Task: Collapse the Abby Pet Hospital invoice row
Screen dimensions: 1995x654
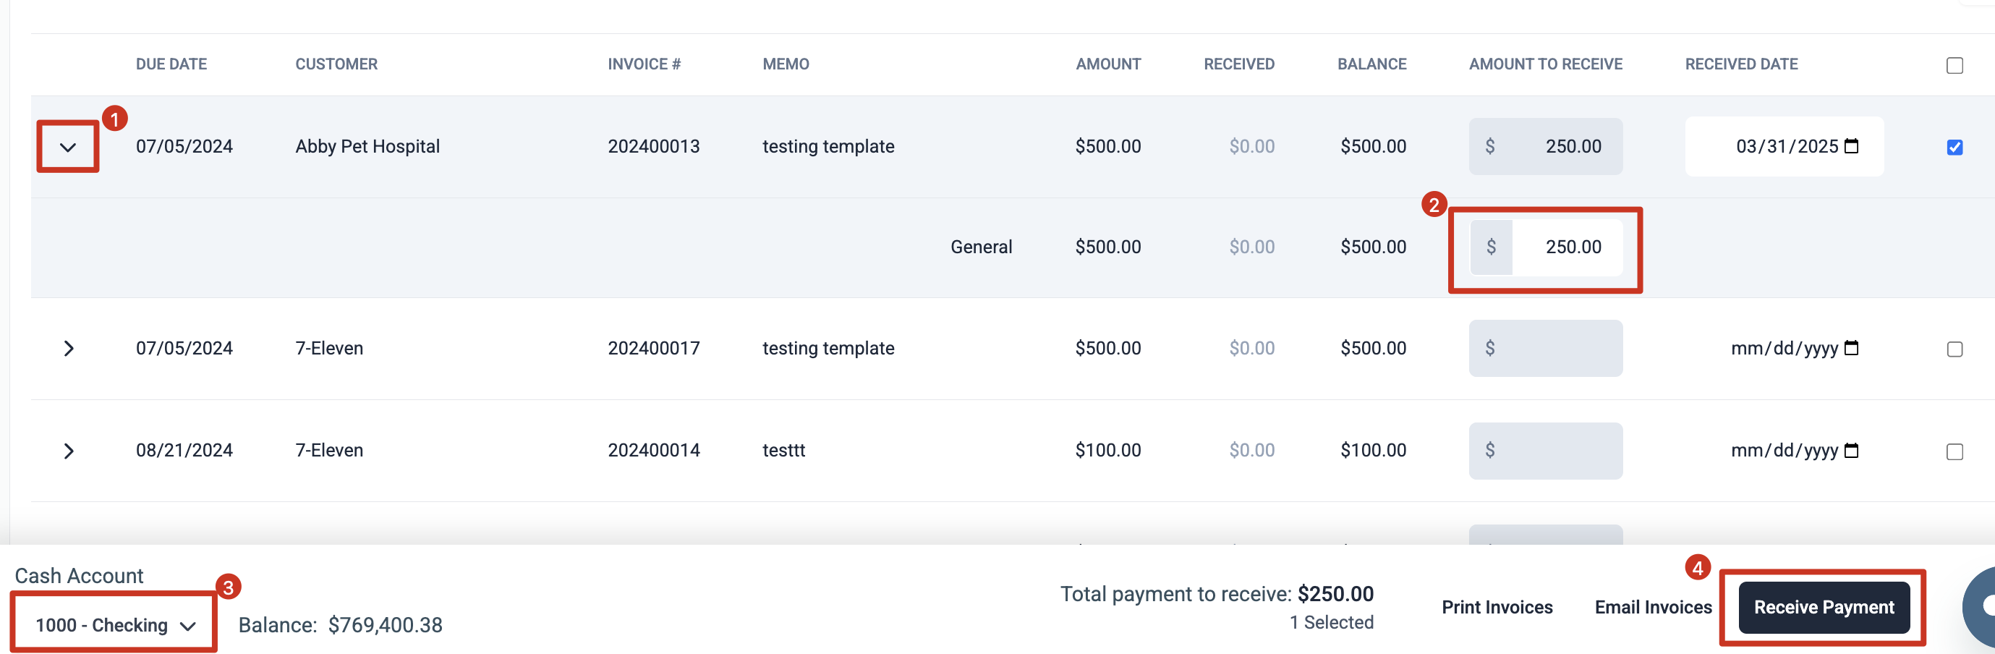Action: click(x=68, y=148)
